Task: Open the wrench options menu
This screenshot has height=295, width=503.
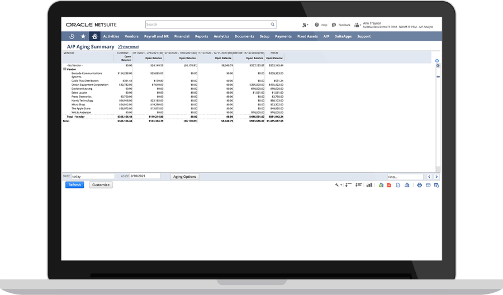Action: point(338,185)
